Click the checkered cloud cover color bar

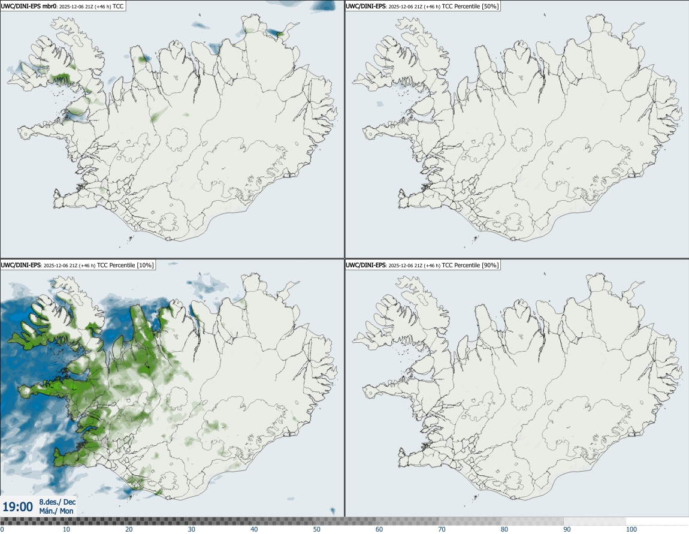click(344, 521)
